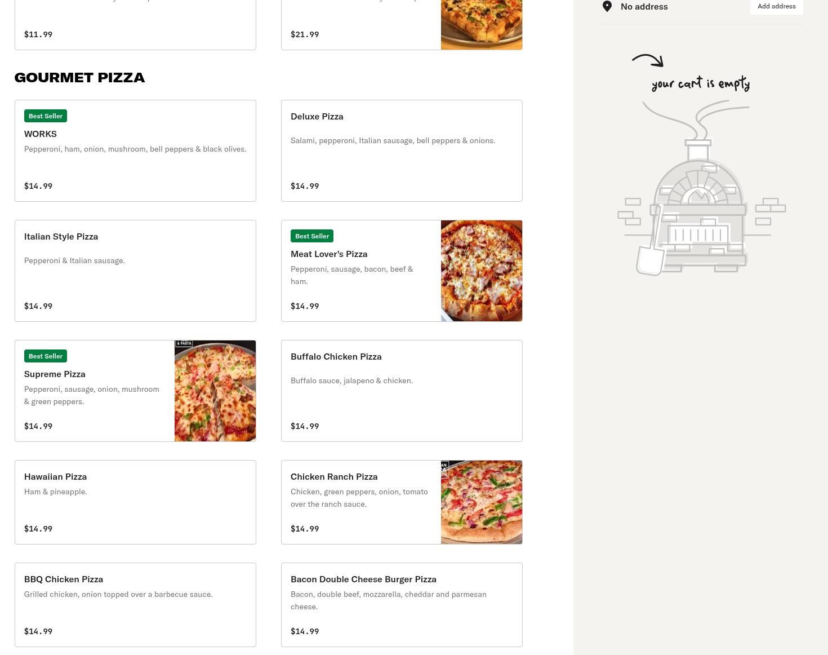The width and height of the screenshot is (828, 655).
Task: Select Bacon Double Cheese Burger Pizza
Action: tap(402, 604)
